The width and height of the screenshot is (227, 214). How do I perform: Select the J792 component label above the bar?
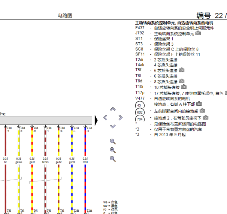pos(3,114)
